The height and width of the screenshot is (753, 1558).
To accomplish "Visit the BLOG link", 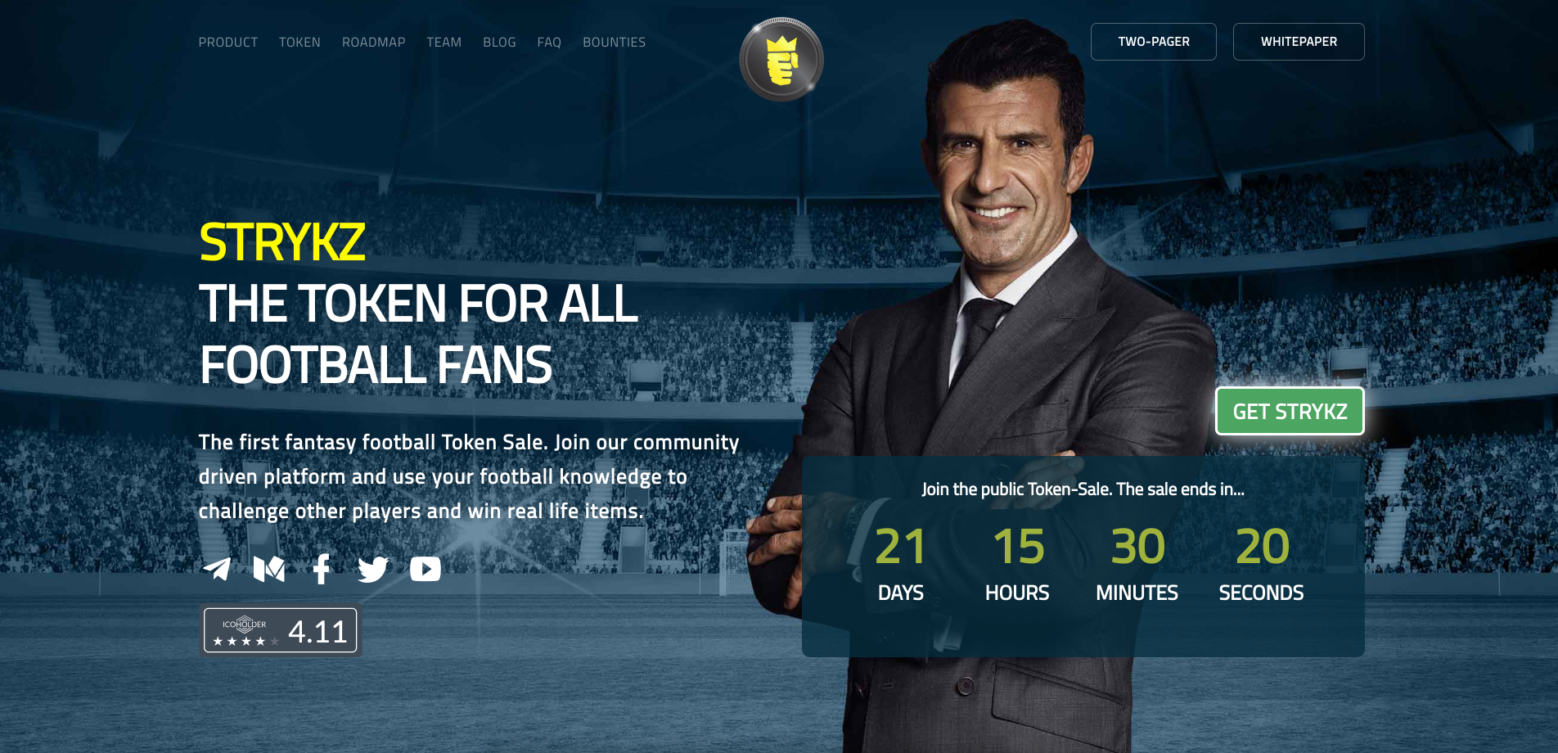I will pos(499,42).
